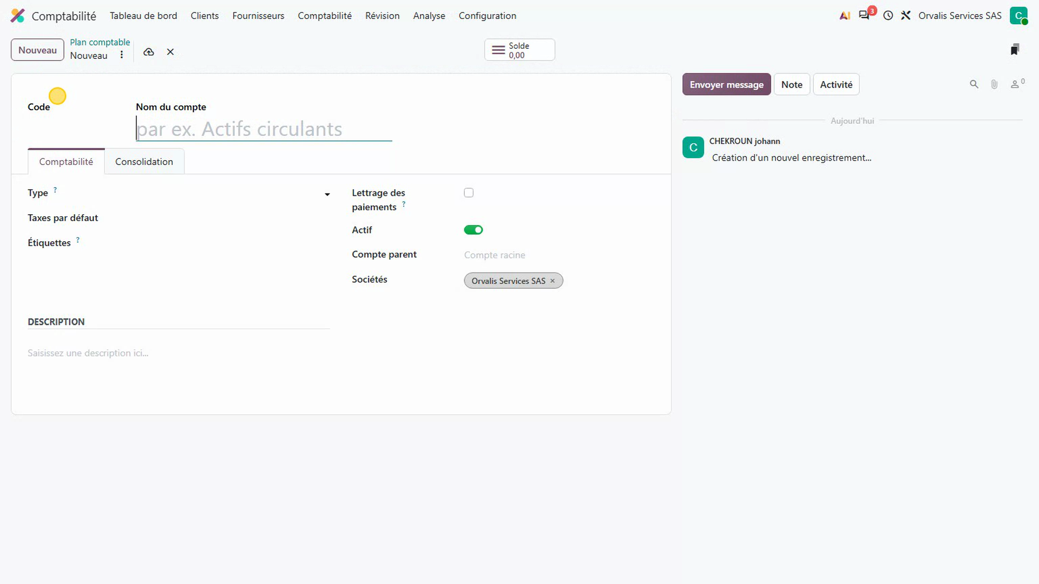Show followers icon in chatter
Viewport: 1039px width, 584px height.
[x=1017, y=84]
